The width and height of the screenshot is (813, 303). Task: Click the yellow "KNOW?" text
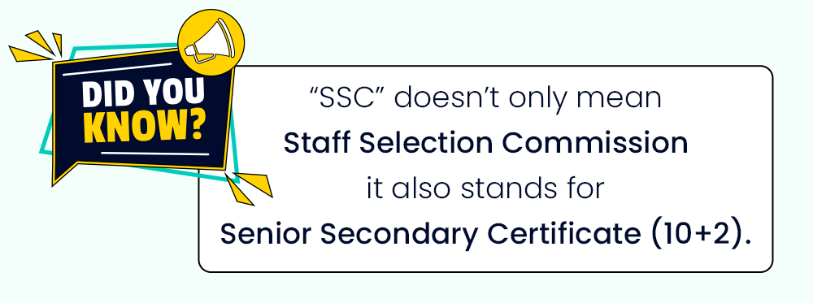click(143, 127)
